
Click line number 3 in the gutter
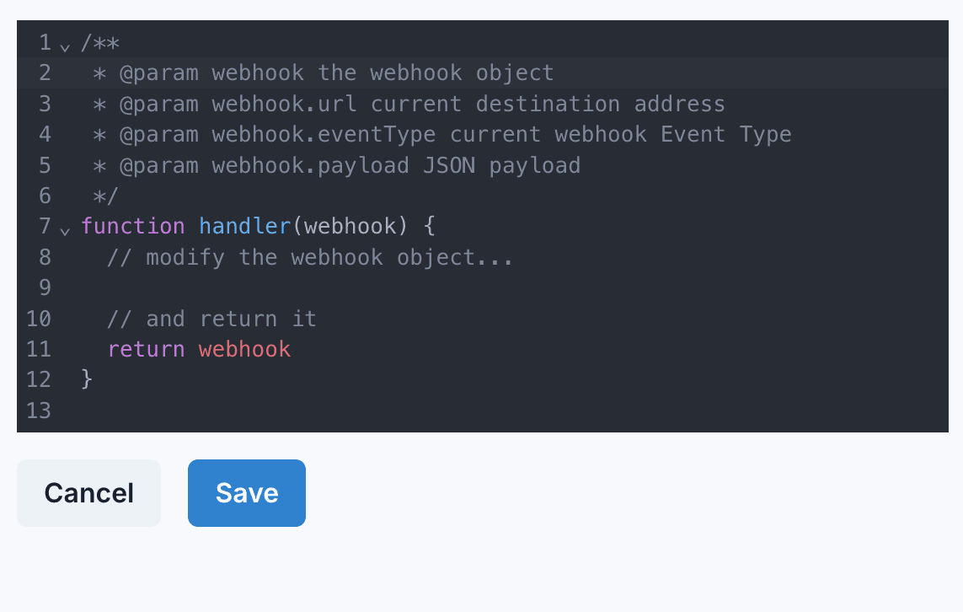pyautogui.click(x=44, y=103)
